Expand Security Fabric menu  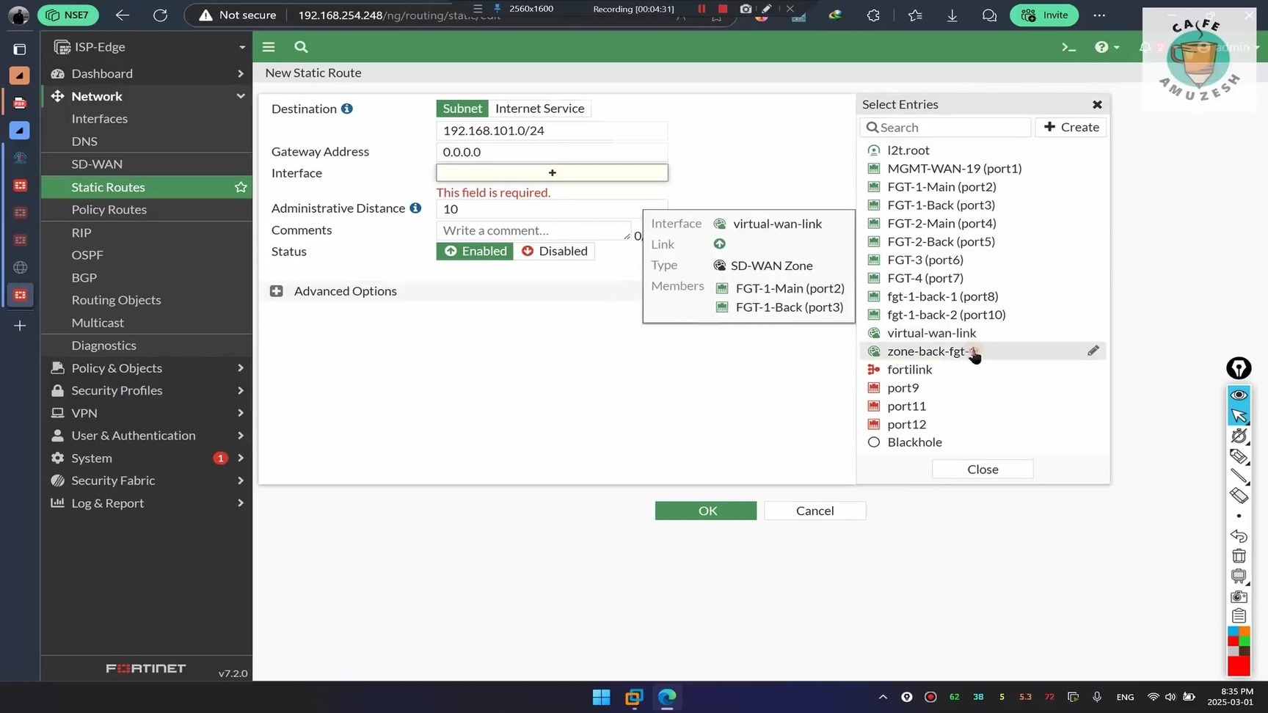tap(147, 480)
